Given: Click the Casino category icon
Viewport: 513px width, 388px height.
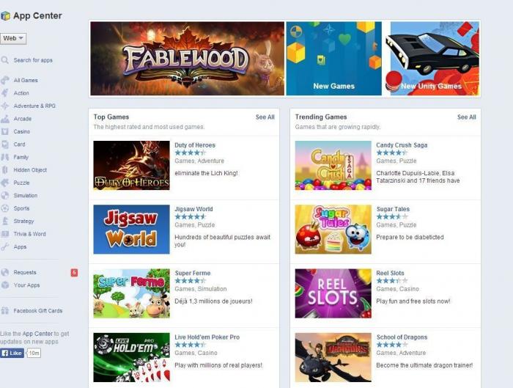Looking at the screenshot, I should 5,131.
